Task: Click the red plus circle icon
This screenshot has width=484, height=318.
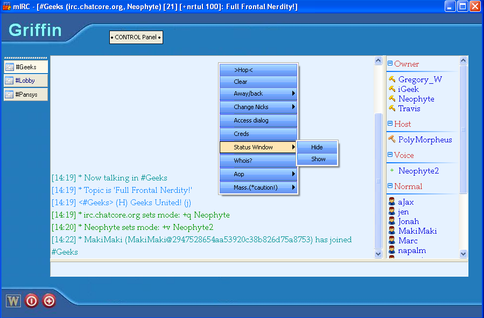Action: [49, 301]
